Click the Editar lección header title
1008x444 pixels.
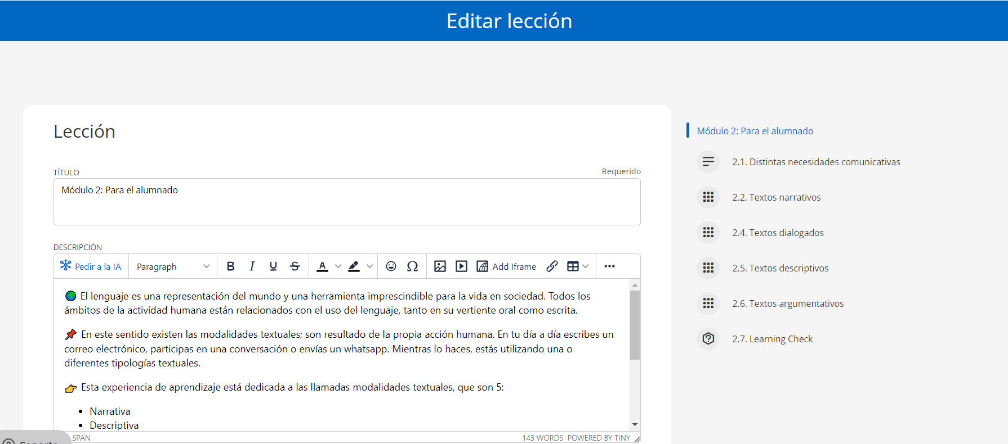509,21
